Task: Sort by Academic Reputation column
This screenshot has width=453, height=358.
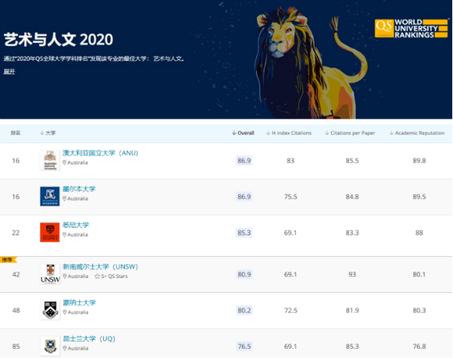Action: pyautogui.click(x=417, y=133)
